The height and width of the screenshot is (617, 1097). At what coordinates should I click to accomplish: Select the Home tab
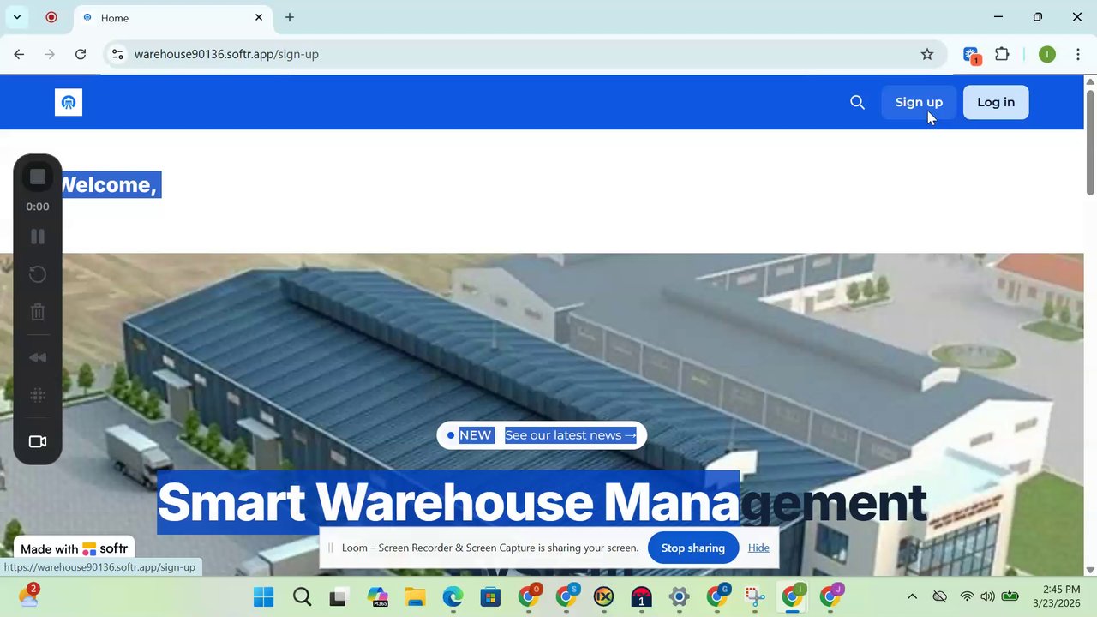[171, 18]
